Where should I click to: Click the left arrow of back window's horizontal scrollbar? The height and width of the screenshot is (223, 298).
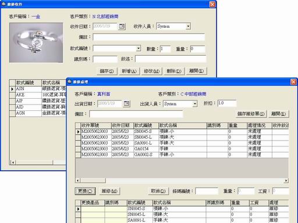pos(13,162)
